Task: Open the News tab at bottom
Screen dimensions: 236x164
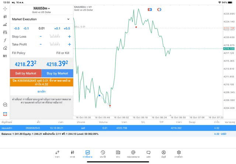Action: click(118, 154)
